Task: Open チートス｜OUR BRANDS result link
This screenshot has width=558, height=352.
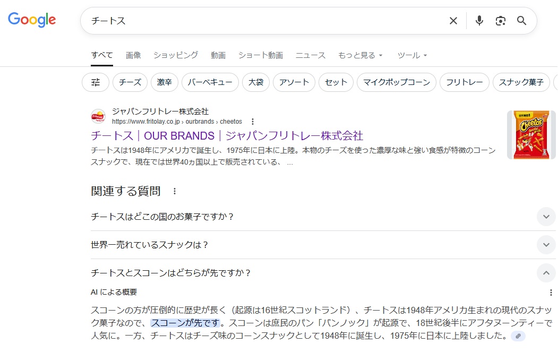Action: (227, 135)
